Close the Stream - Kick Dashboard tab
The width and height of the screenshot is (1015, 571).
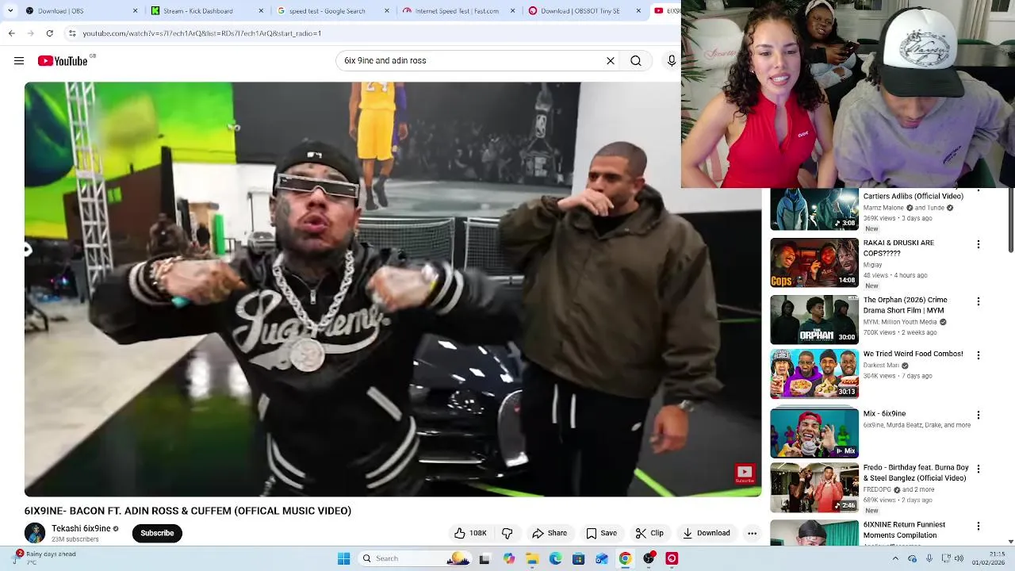point(261,11)
